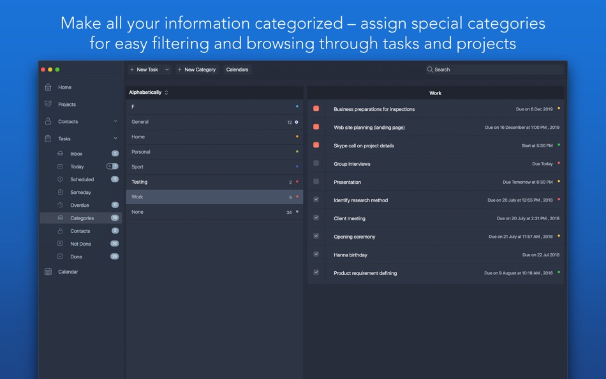606x379 pixels.
Task: Select the Inbox tray icon
Action: tap(61, 154)
